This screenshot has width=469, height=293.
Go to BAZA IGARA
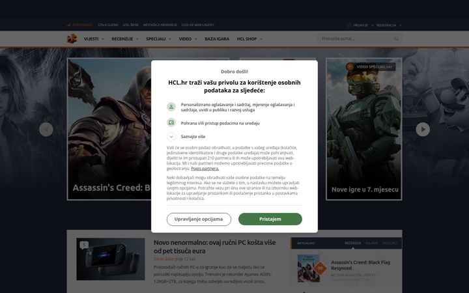point(217,39)
